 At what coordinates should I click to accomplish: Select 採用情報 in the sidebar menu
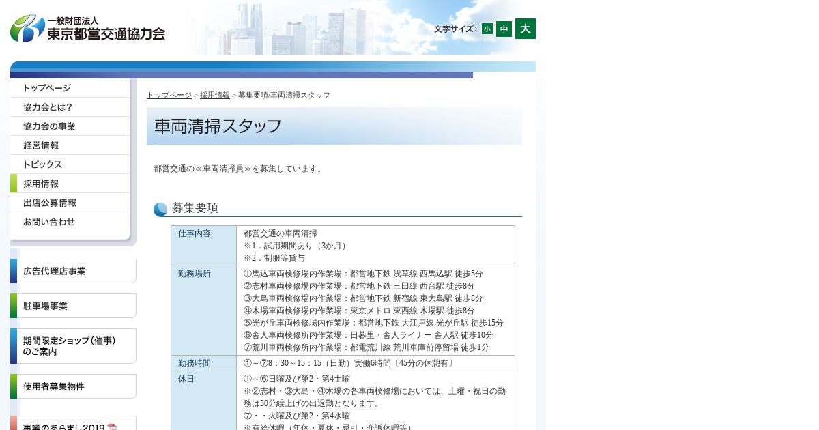[x=70, y=184]
